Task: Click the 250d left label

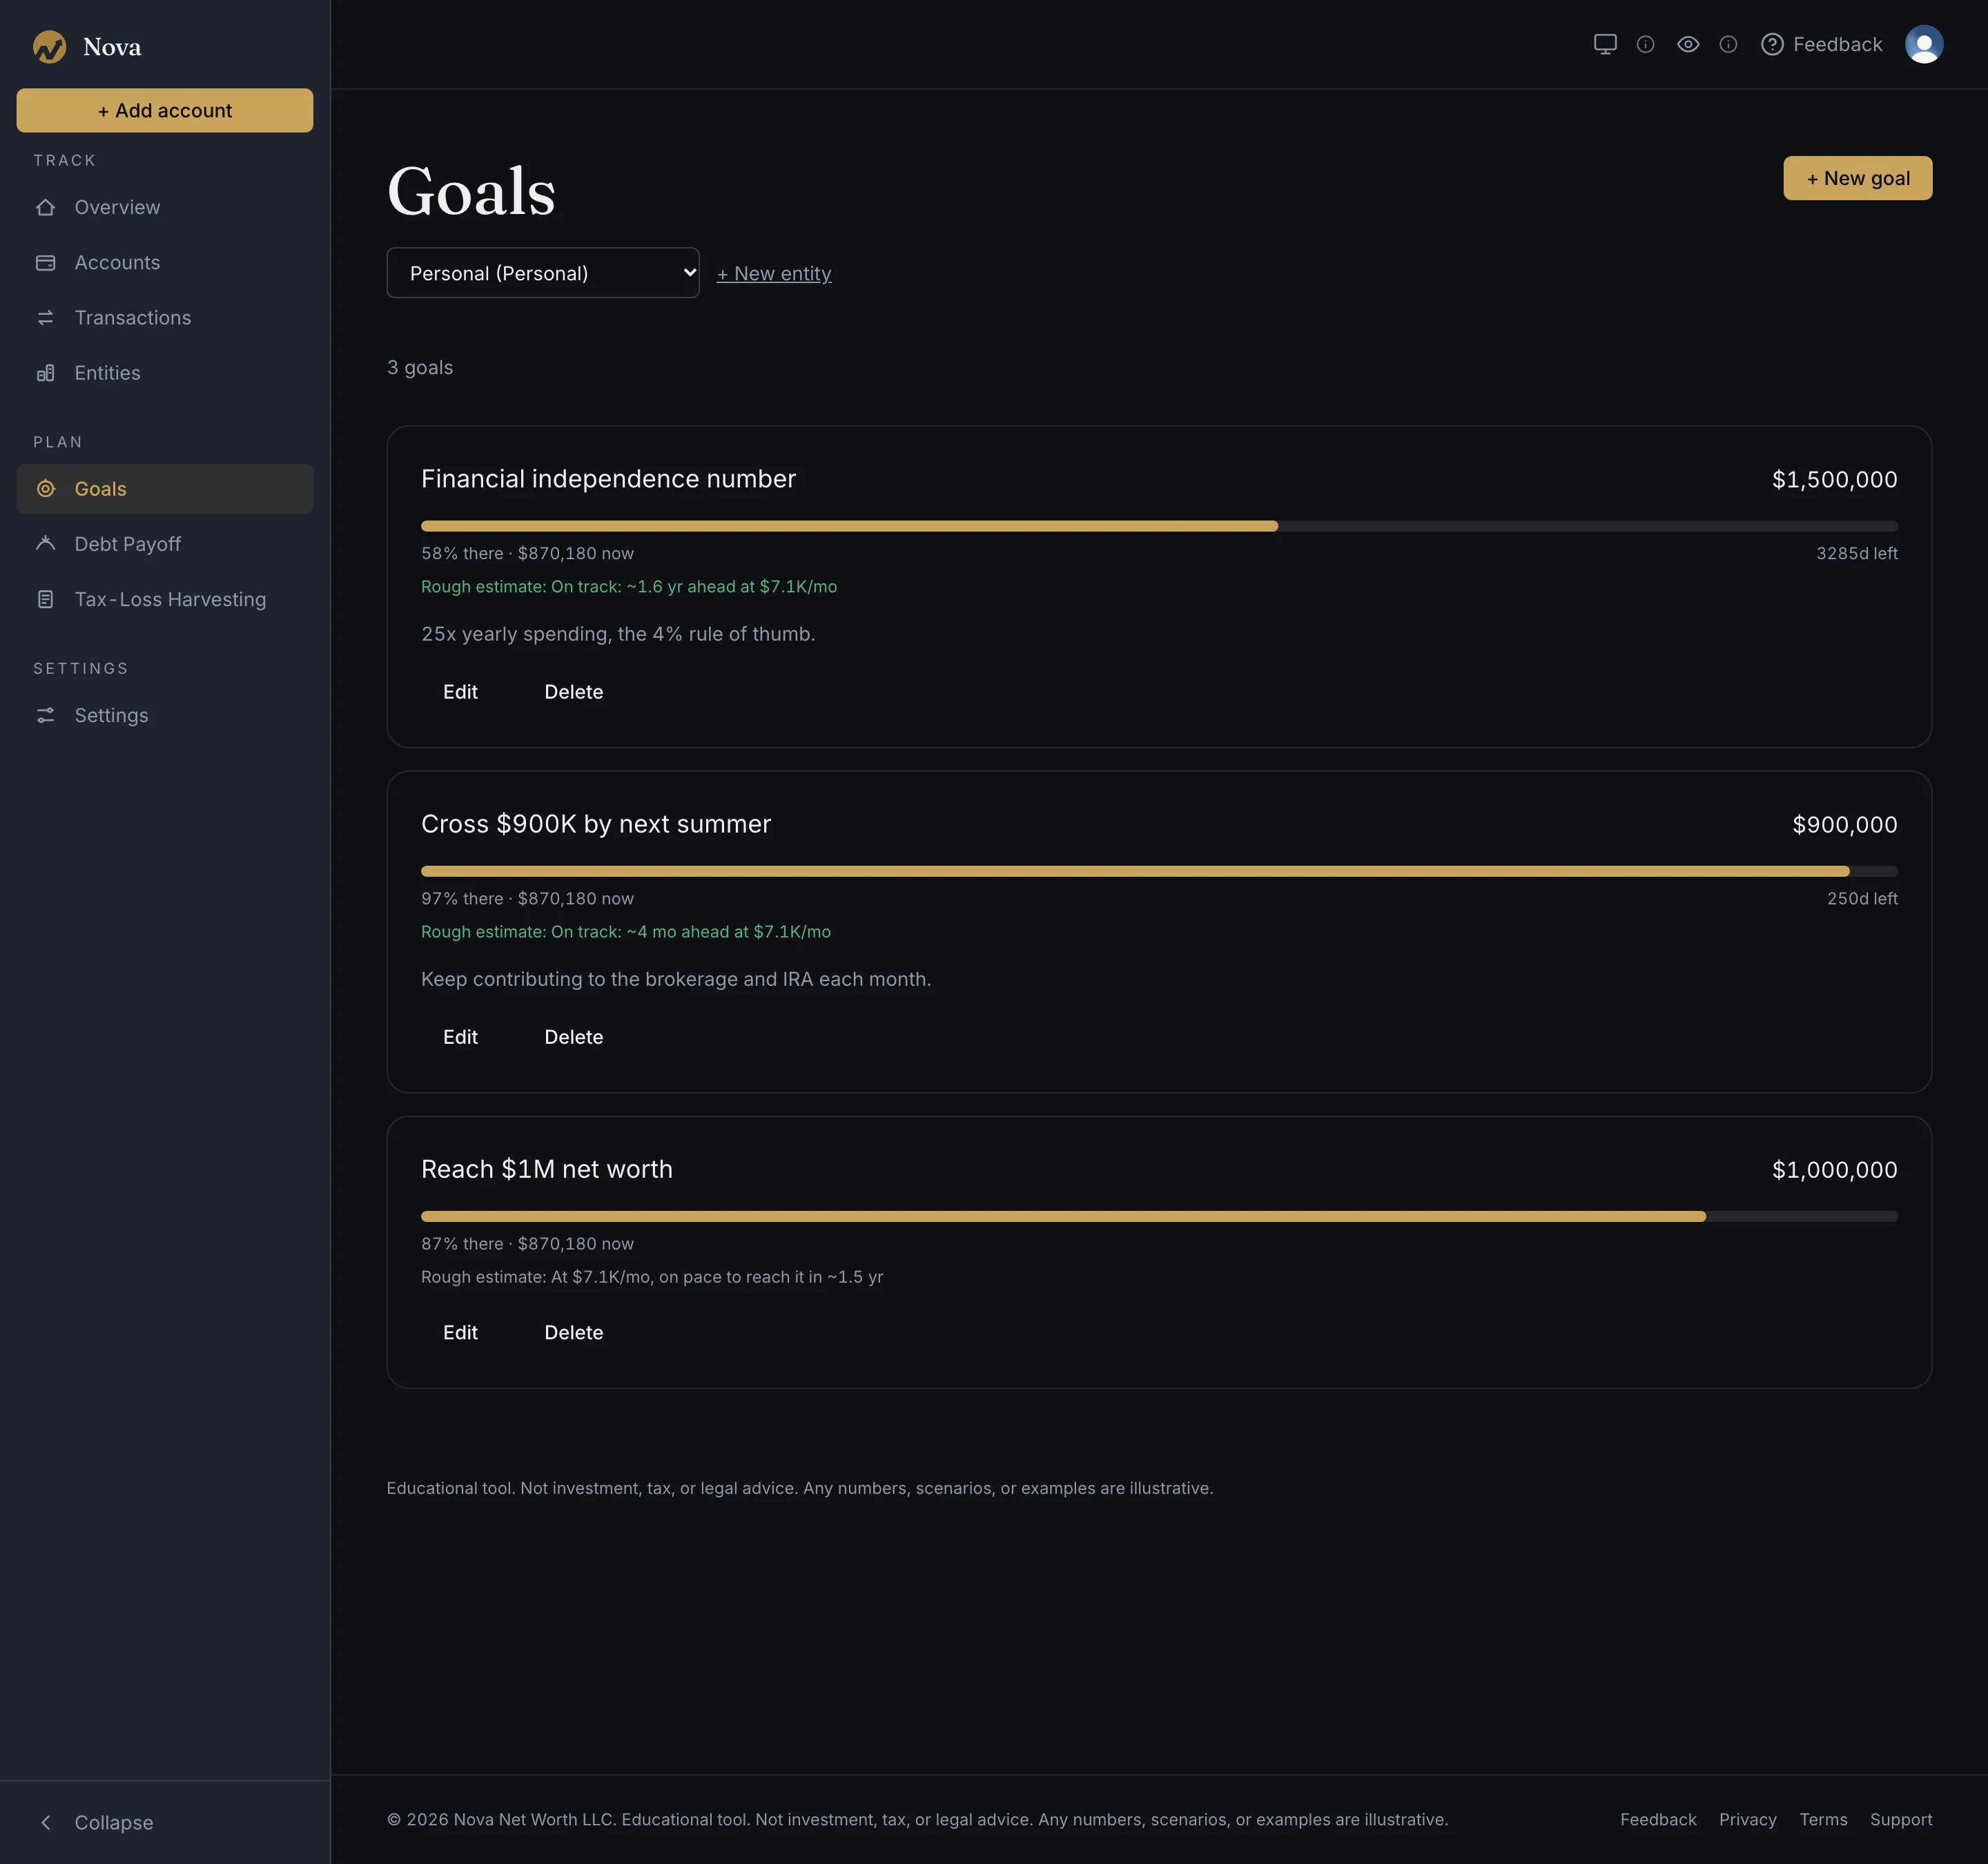Action: click(1861, 898)
